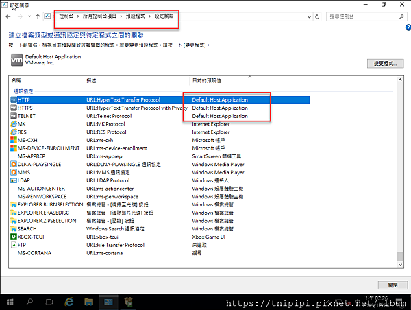Refresh the address bar location
411x310 pixels.
click(317, 16)
